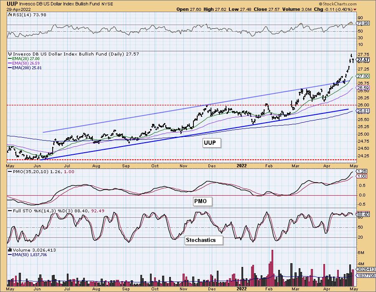Click the Open 27.60 header value

(188, 9)
